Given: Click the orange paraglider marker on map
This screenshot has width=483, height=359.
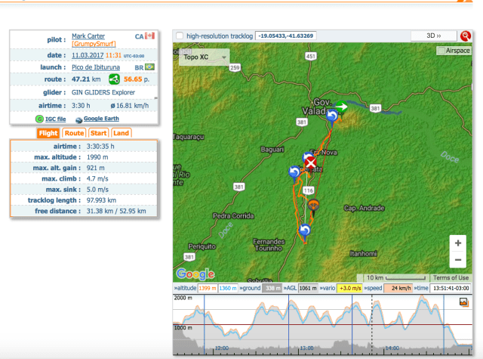Looking at the screenshot, I should 314,204.
